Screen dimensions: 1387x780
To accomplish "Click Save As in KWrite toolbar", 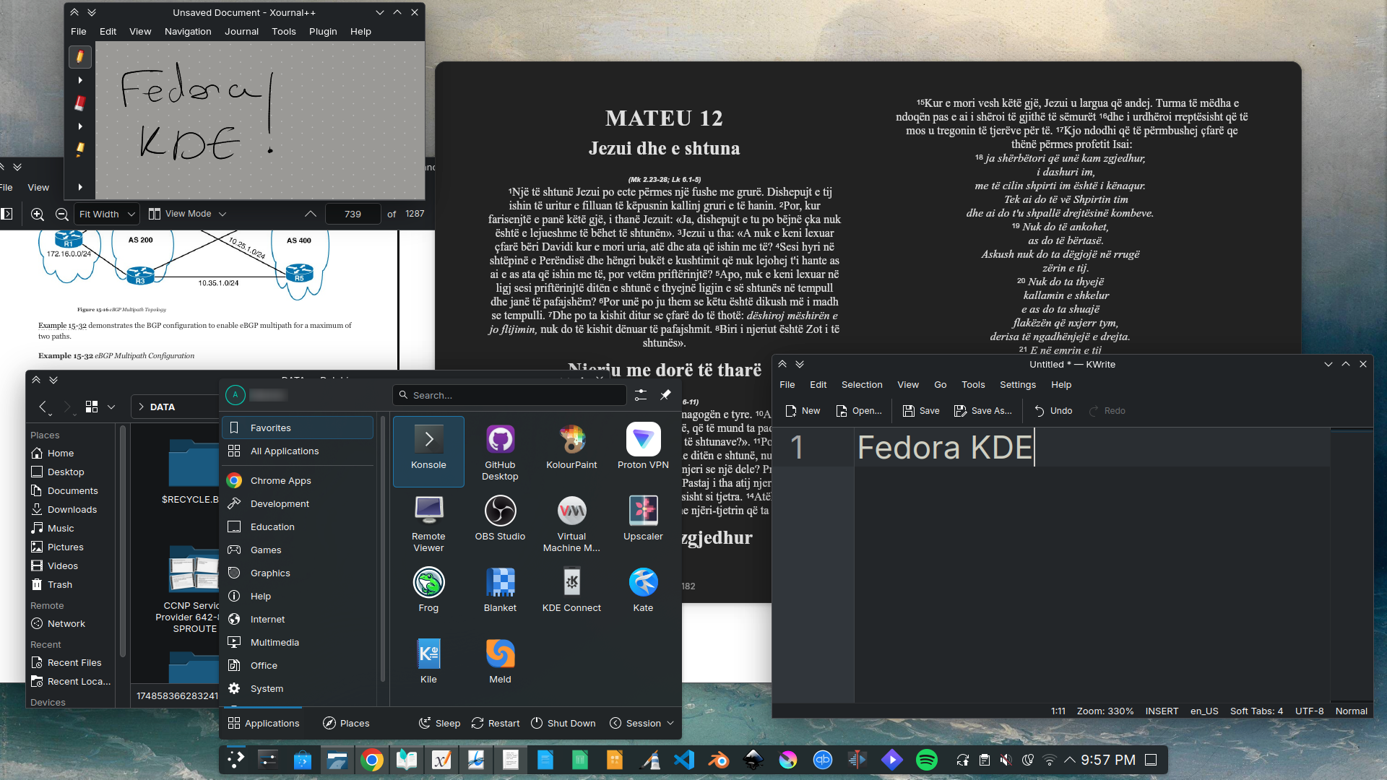I will point(983,411).
